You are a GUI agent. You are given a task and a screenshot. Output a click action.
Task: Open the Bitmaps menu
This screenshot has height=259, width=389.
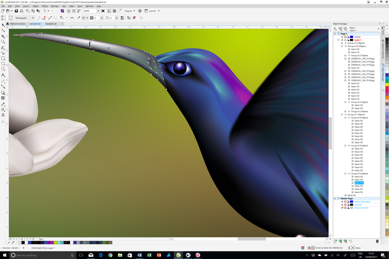point(55,6)
